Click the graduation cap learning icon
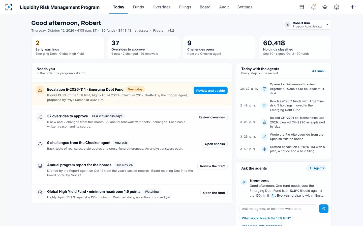 325,7
